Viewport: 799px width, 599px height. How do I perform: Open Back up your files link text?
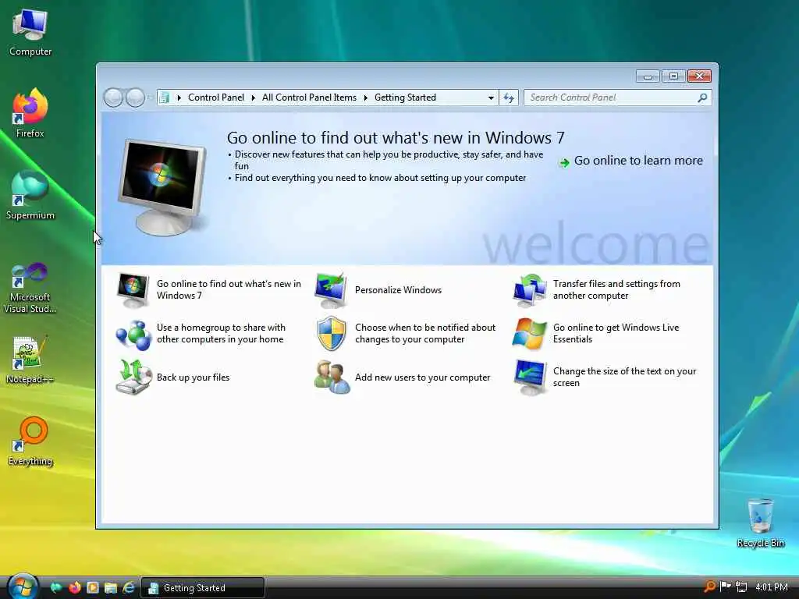click(x=193, y=377)
